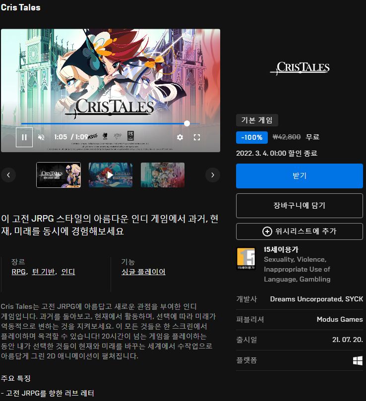The width and height of the screenshot is (366, 401).
Task: Click the sale end date 2022. 3. 4. text
Action: 277,154
